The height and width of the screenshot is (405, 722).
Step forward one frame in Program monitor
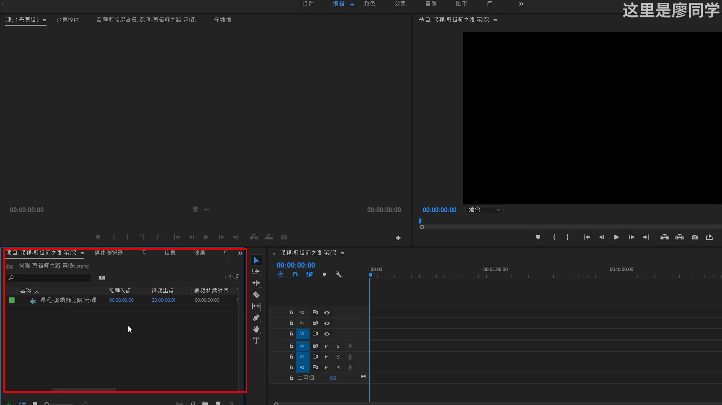tap(631, 237)
